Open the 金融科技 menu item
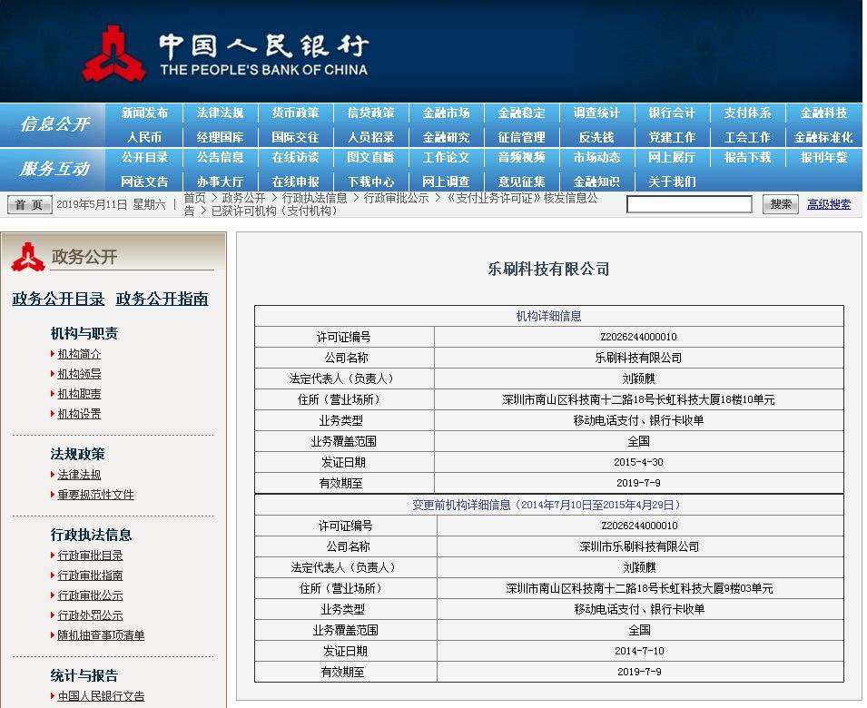The width and height of the screenshot is (867, 708). [824, 113]
